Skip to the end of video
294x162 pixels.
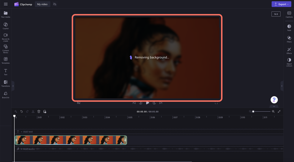click(161, 103)
